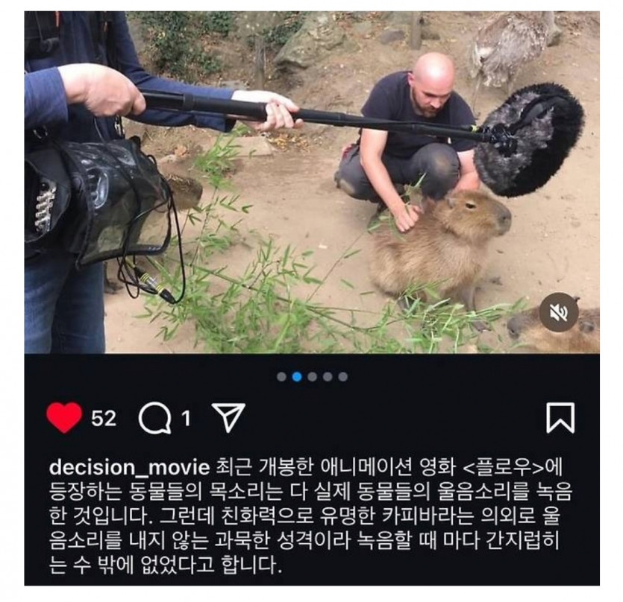Share the post using paper plane icon
The image size is (623, 602).
[228, 417]
